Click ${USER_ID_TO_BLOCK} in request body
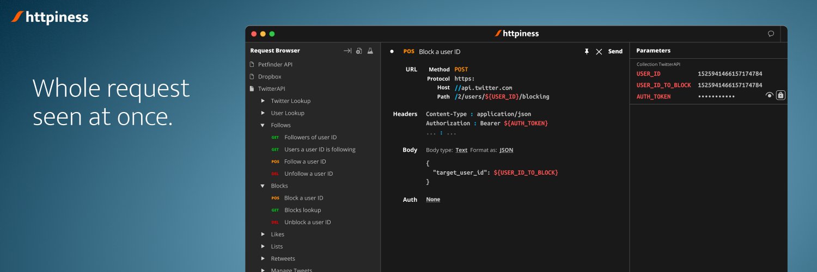 (526, 172)
